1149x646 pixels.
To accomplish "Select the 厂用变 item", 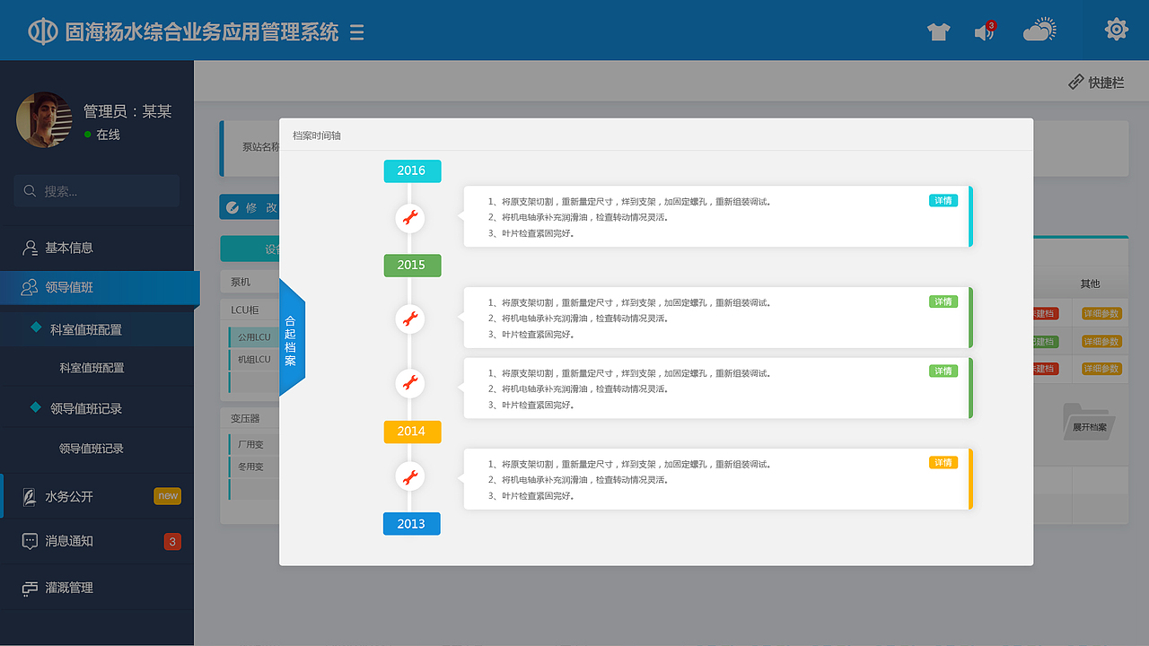I will pyautogui.click(x=254, y=444).
